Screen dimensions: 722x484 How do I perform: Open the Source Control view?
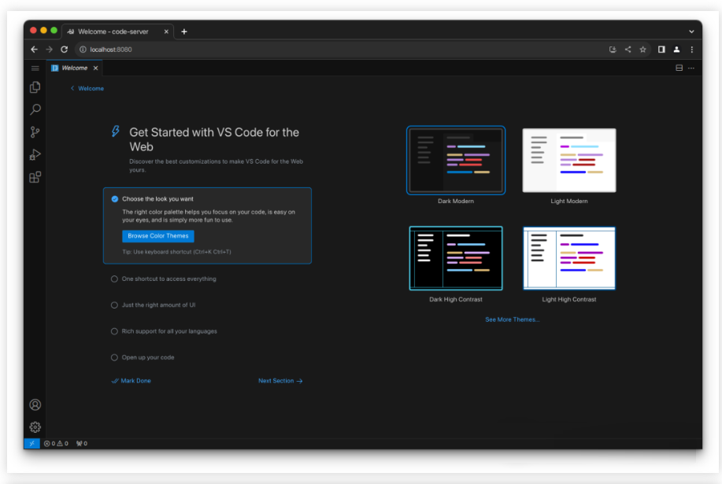[35, 132]
